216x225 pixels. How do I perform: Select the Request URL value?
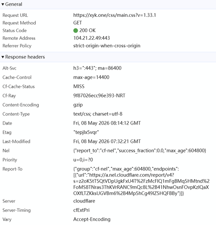(x=115, y=15)
